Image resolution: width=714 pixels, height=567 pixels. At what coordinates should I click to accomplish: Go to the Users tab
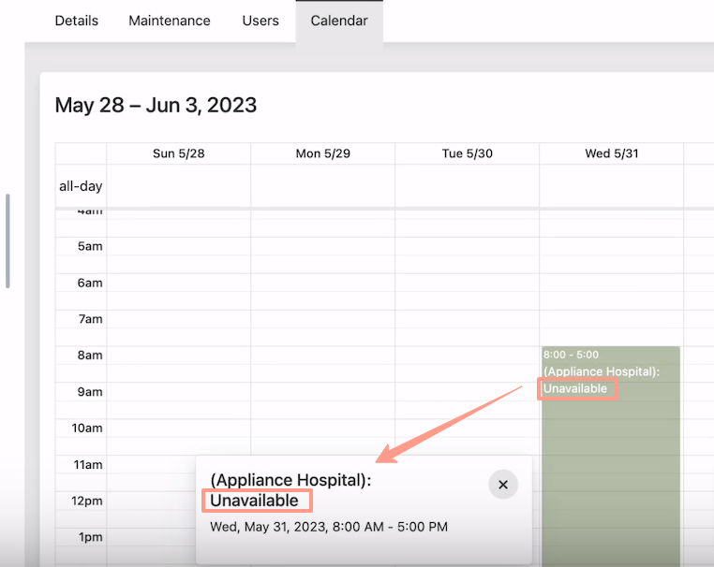(260, 21)
